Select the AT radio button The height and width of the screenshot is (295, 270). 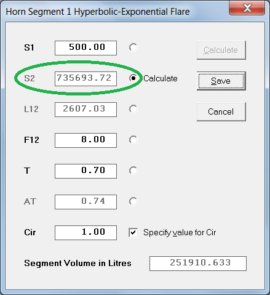click(x=133, y=201)
